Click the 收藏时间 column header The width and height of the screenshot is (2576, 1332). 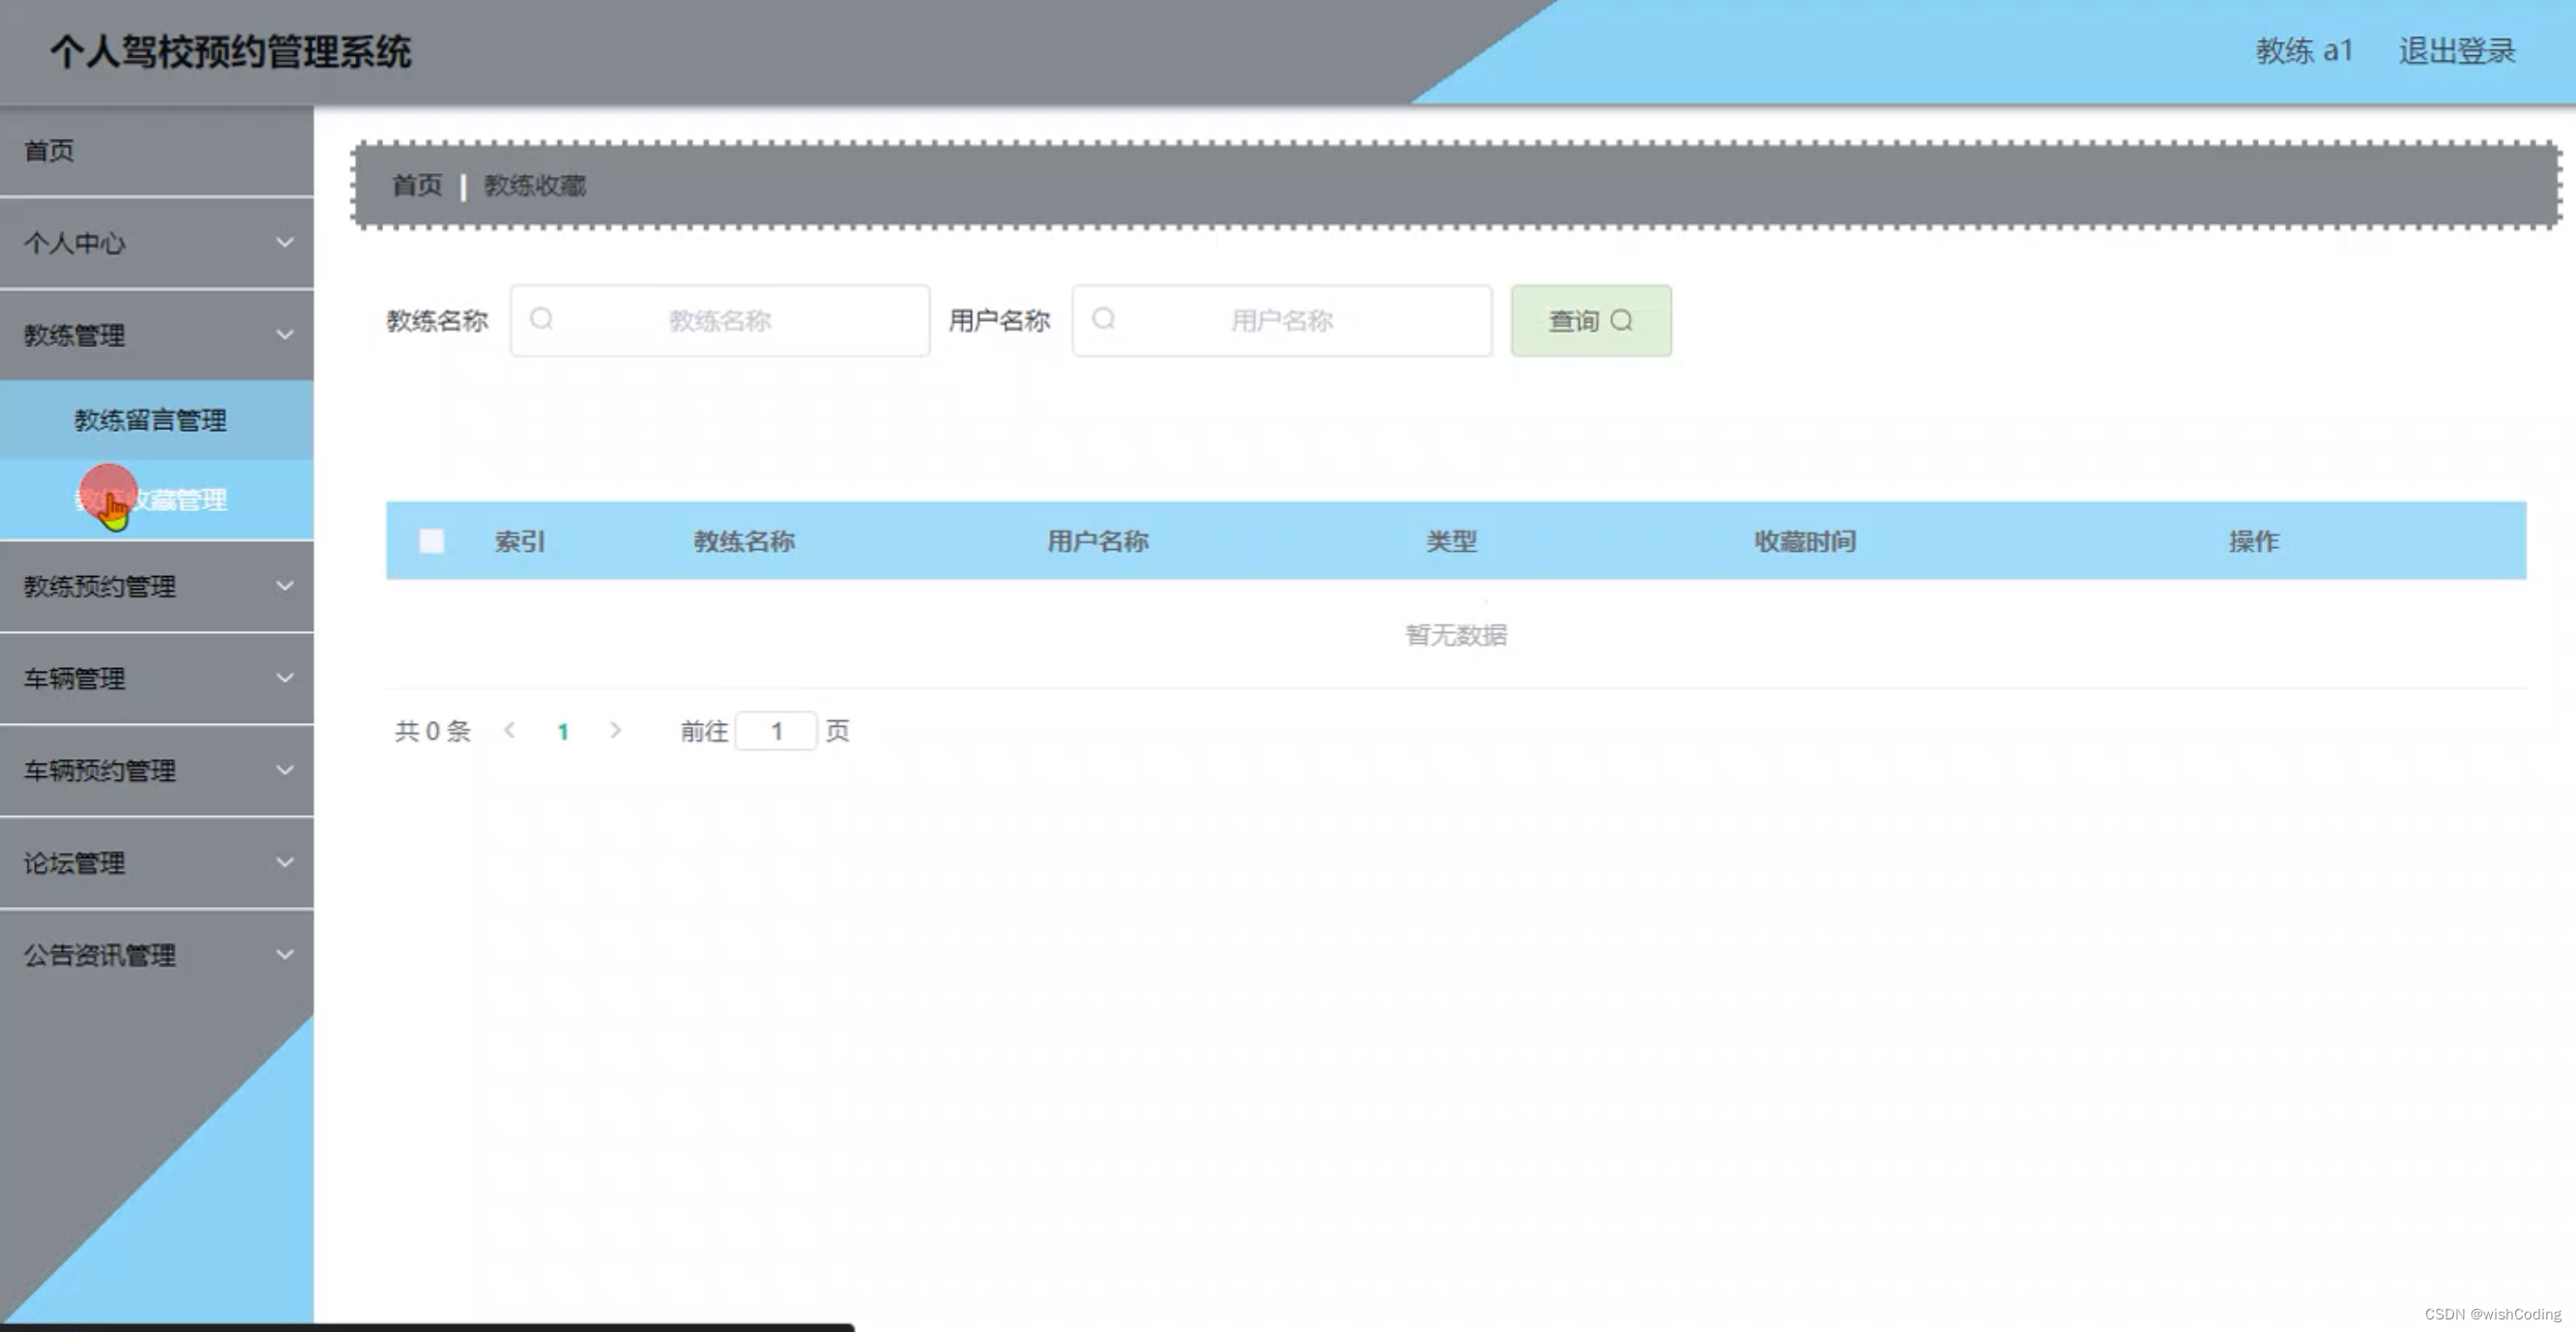(x=1805, y=541)
